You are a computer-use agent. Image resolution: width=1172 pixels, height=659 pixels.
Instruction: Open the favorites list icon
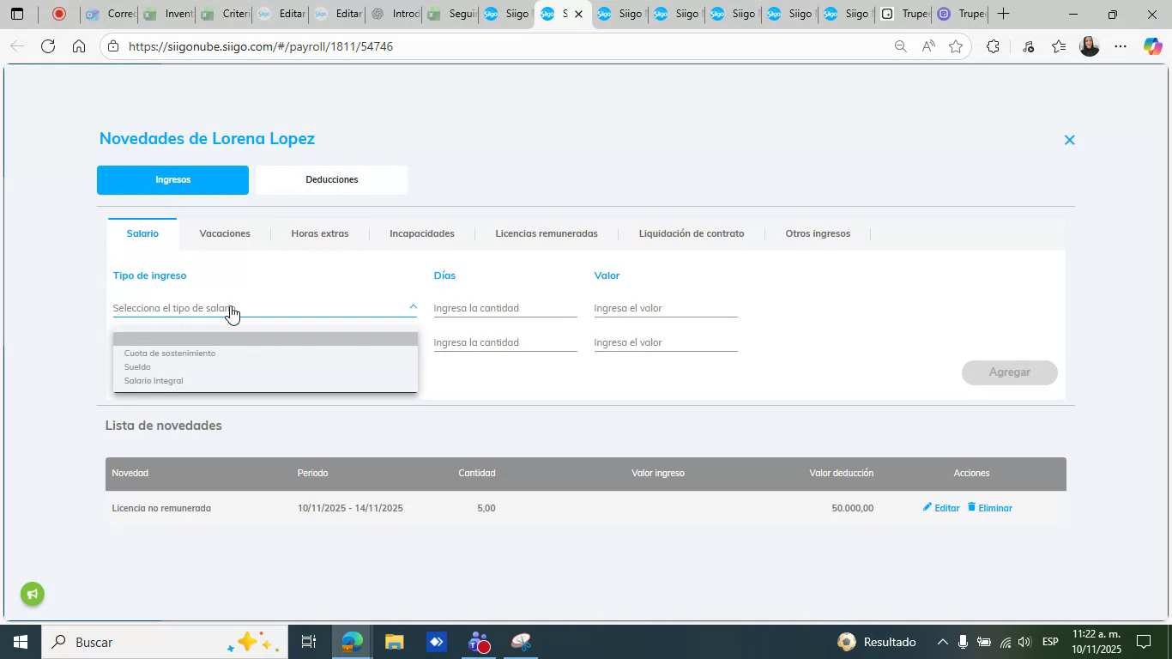1059,46
